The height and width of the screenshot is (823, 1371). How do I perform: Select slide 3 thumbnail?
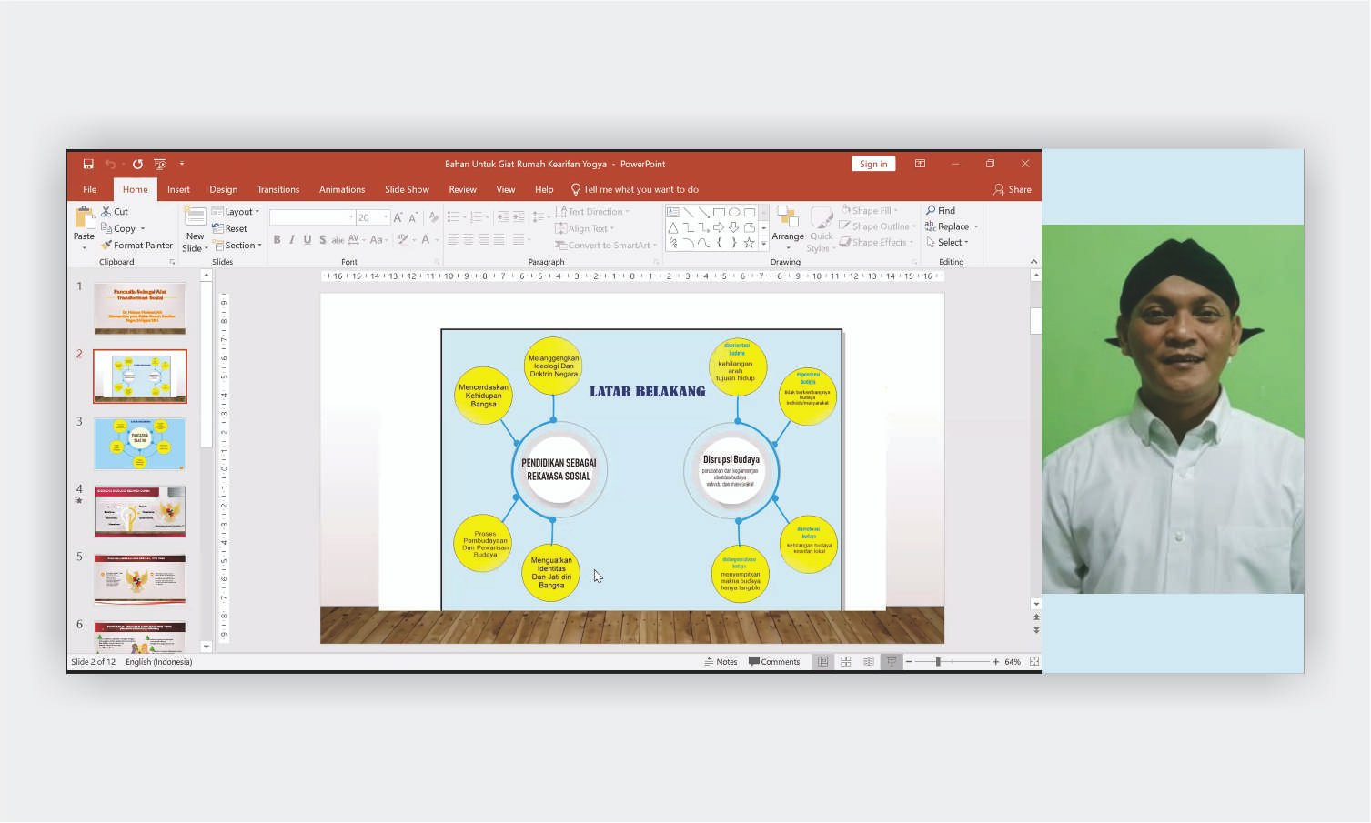(140, 444)
